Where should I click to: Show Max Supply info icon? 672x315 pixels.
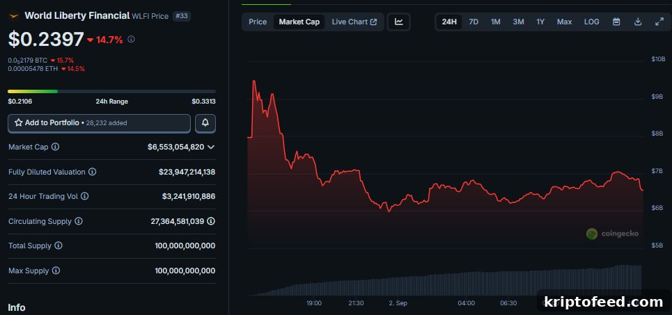pos(56,270)
